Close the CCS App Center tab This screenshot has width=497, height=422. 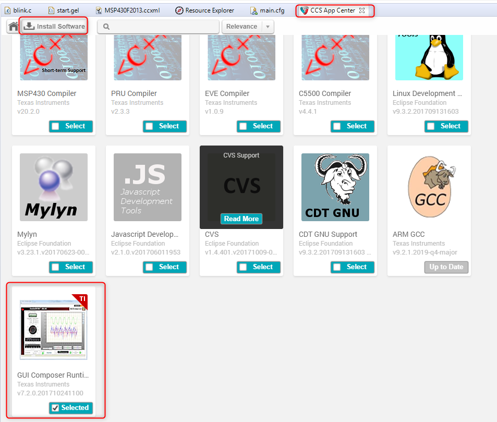[361, 10]
